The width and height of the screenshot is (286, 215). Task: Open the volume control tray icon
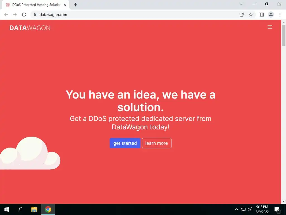point(250,209)
